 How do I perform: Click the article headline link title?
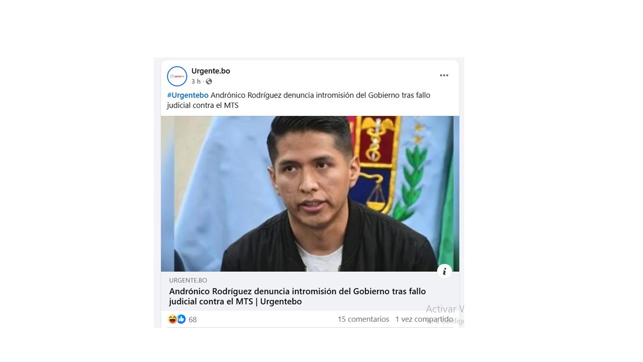297,297
